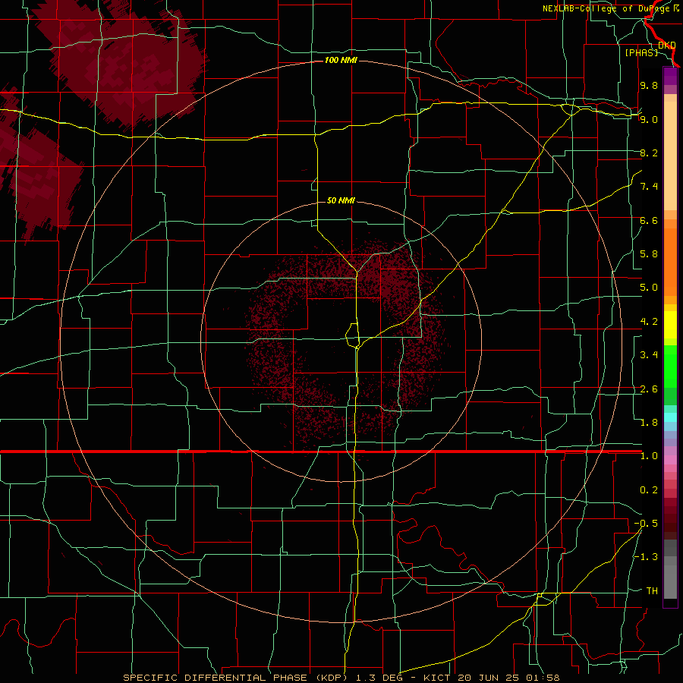Pick the cyan color bar segment
683x683 pixels.
pyautogui.click(x=670, y=417)
